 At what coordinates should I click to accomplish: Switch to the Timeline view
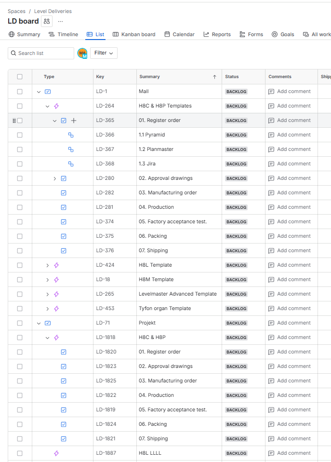tap(64, 34)
